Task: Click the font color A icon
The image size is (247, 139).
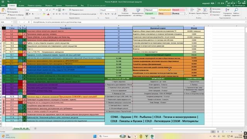Action: (x=48, y=14)
